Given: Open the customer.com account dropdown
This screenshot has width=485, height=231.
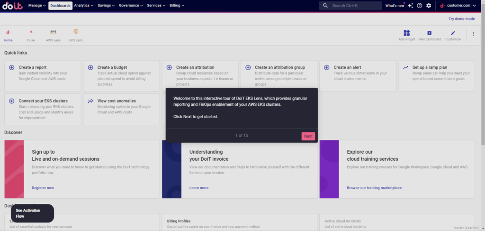Looking at the screenshot, I should click(458, 6).
